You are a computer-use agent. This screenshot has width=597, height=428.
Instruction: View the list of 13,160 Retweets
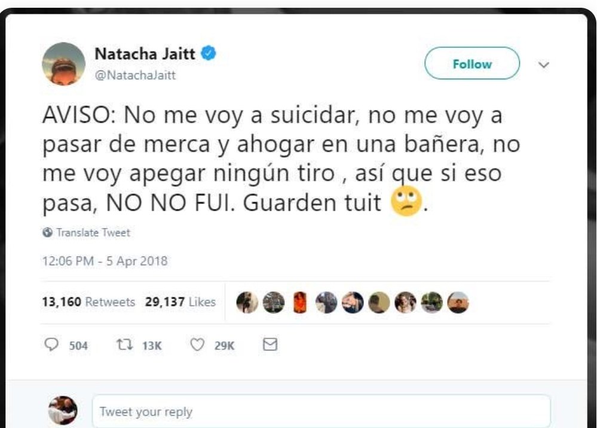point(88,301)
